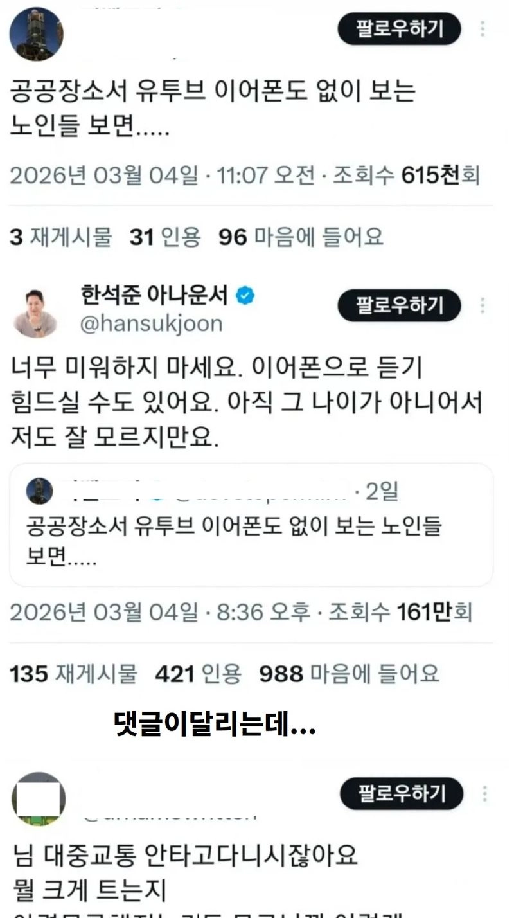The image size is (514, 918).
Task: Open more options on top tweet
Action: (x=483, y=28)
